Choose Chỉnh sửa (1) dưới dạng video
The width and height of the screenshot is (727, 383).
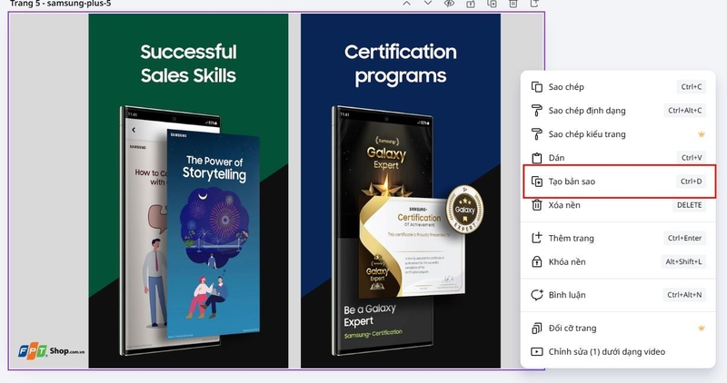pos(618,351)
